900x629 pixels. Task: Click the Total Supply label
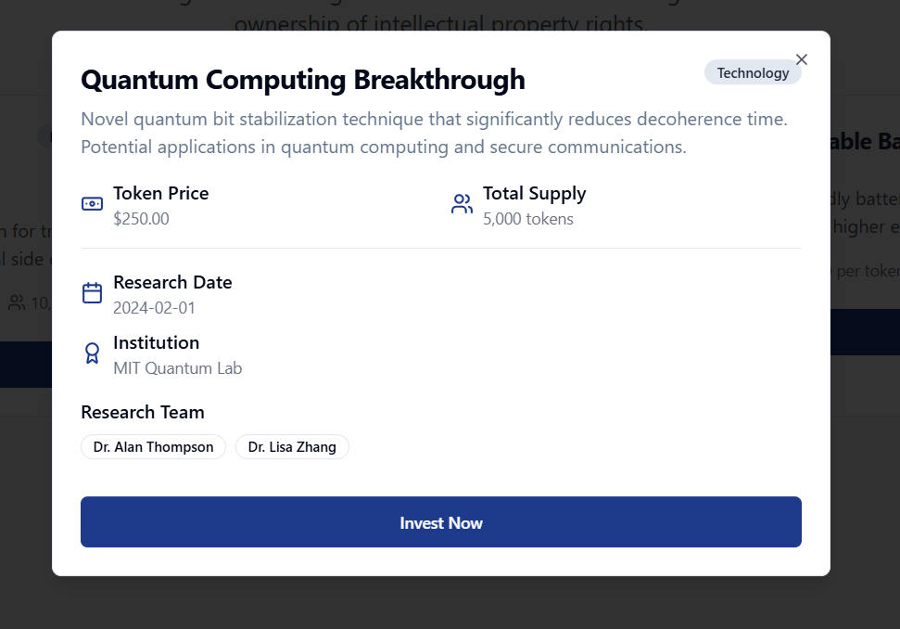[534, 193]
